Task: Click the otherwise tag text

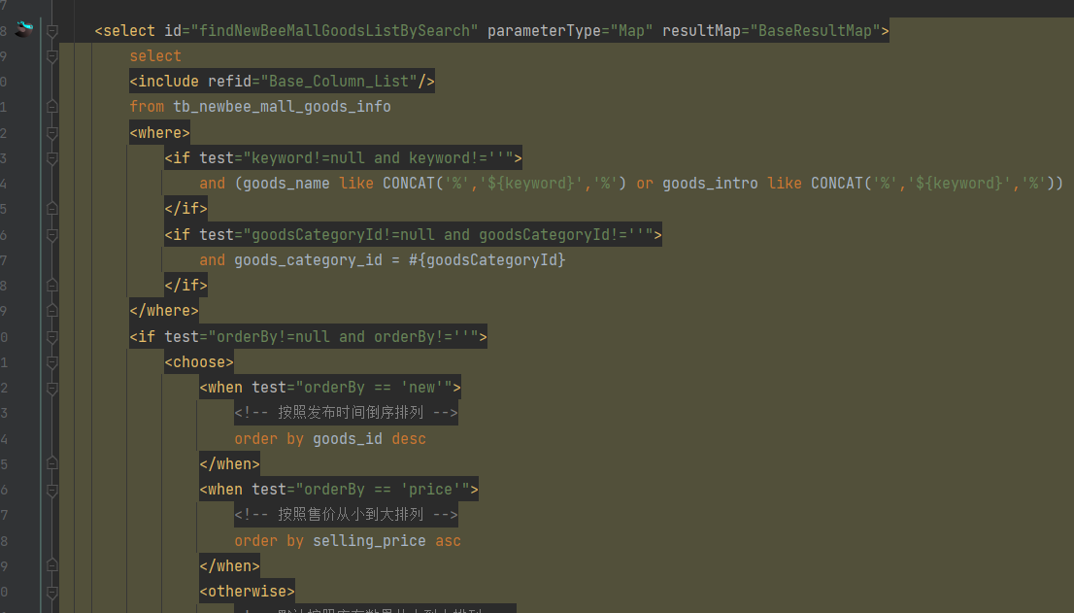Action: pos(247,592)
